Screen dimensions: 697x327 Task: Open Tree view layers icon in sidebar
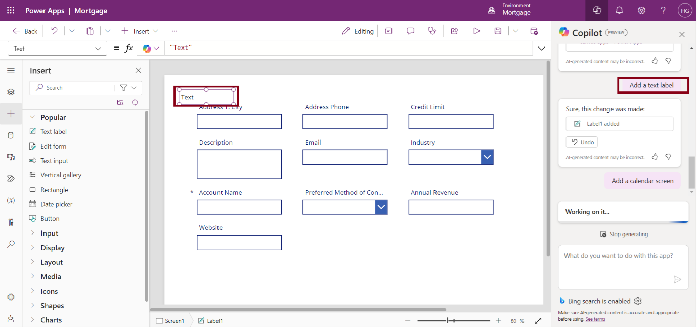11,92
